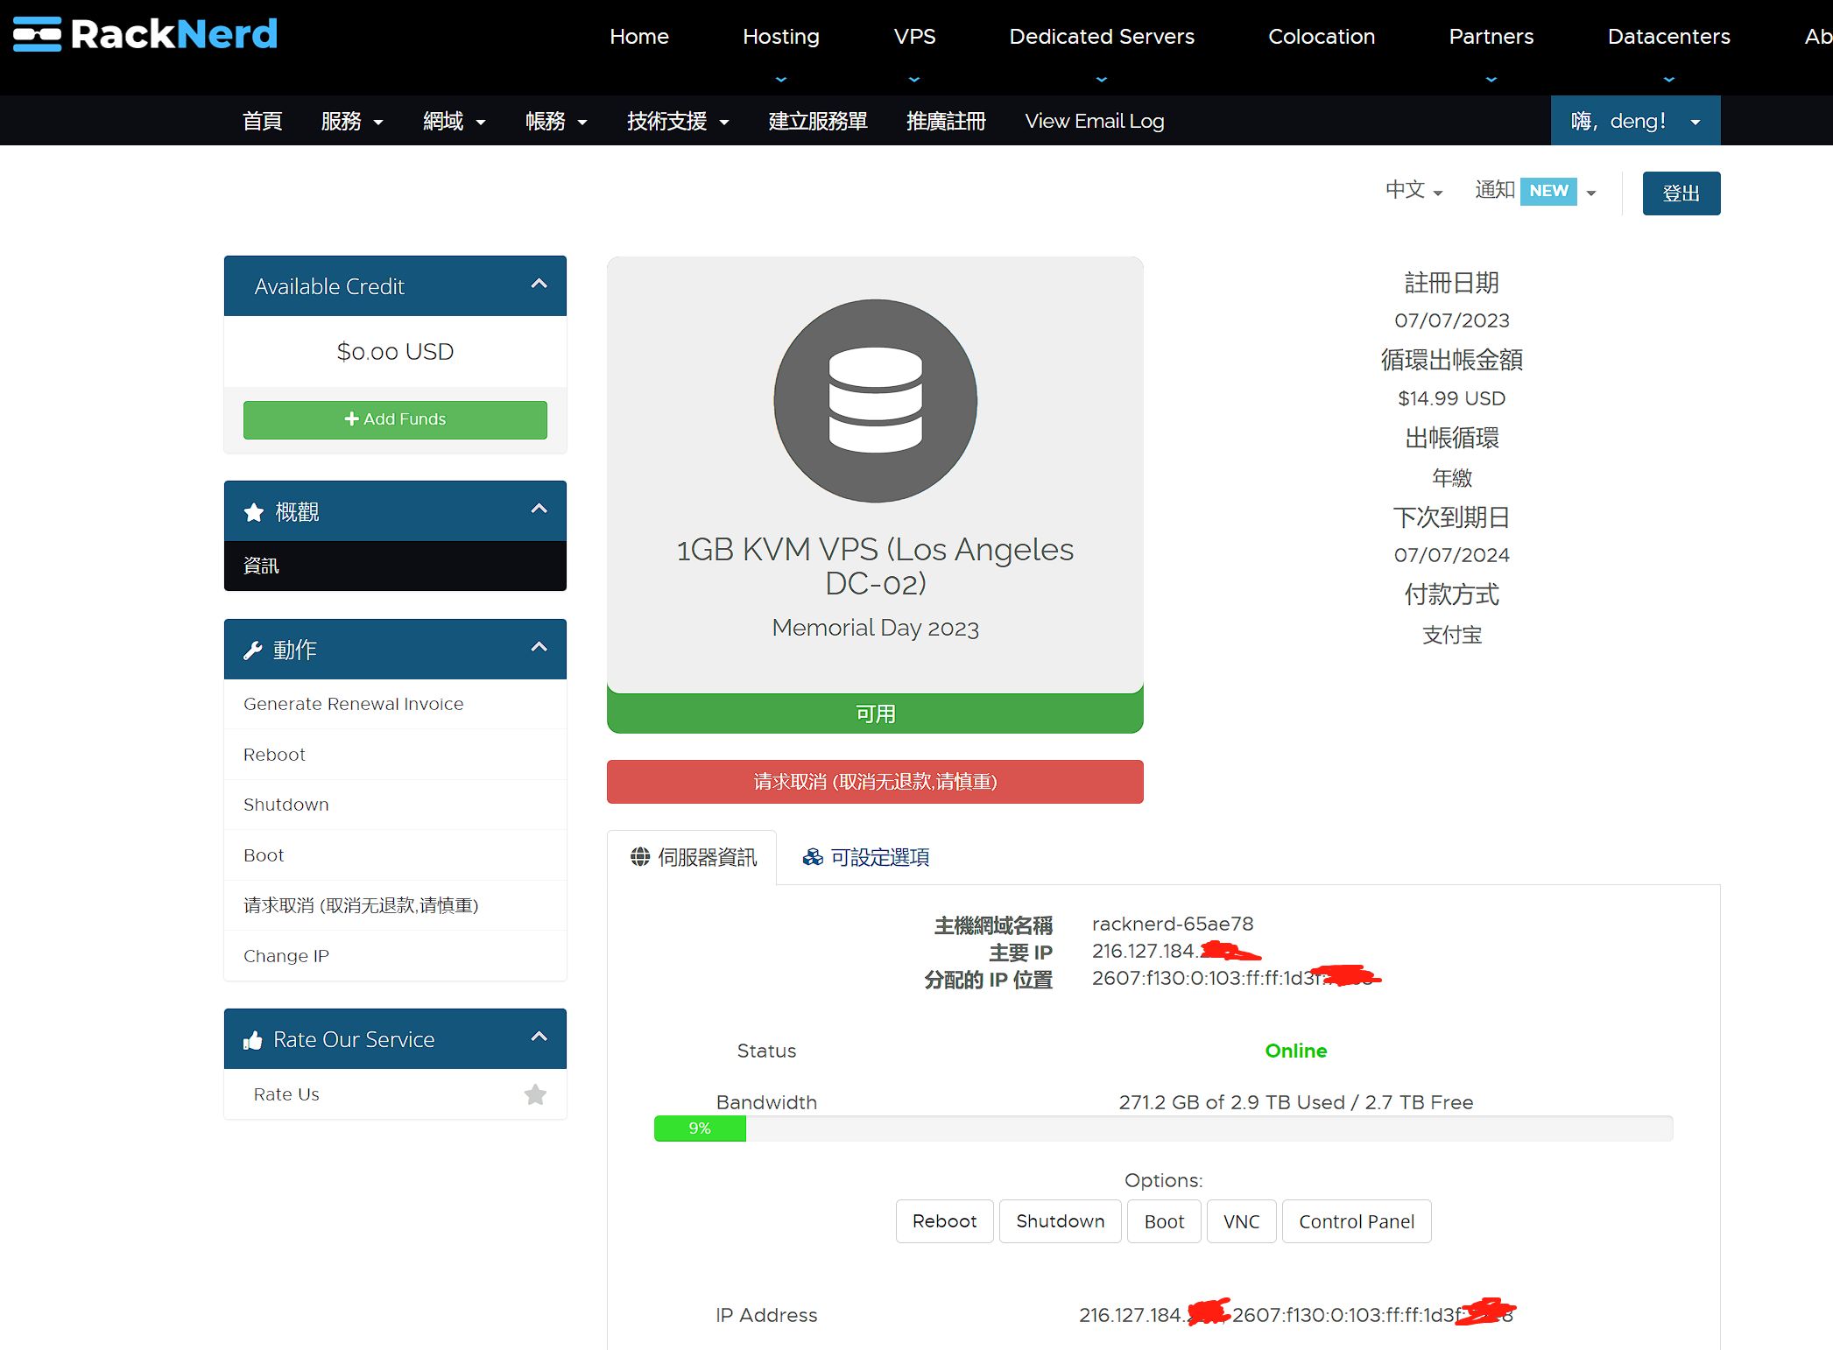
Task: Click the green 可用 status bar
Action: point(875,714)
